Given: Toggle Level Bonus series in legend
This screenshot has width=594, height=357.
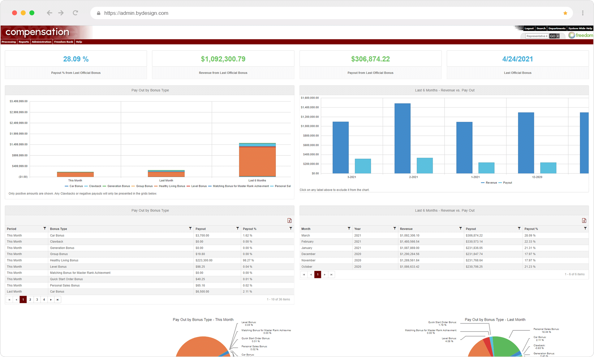Looking at the screenshot, I should pyautogui.click(x=197, y=186).
